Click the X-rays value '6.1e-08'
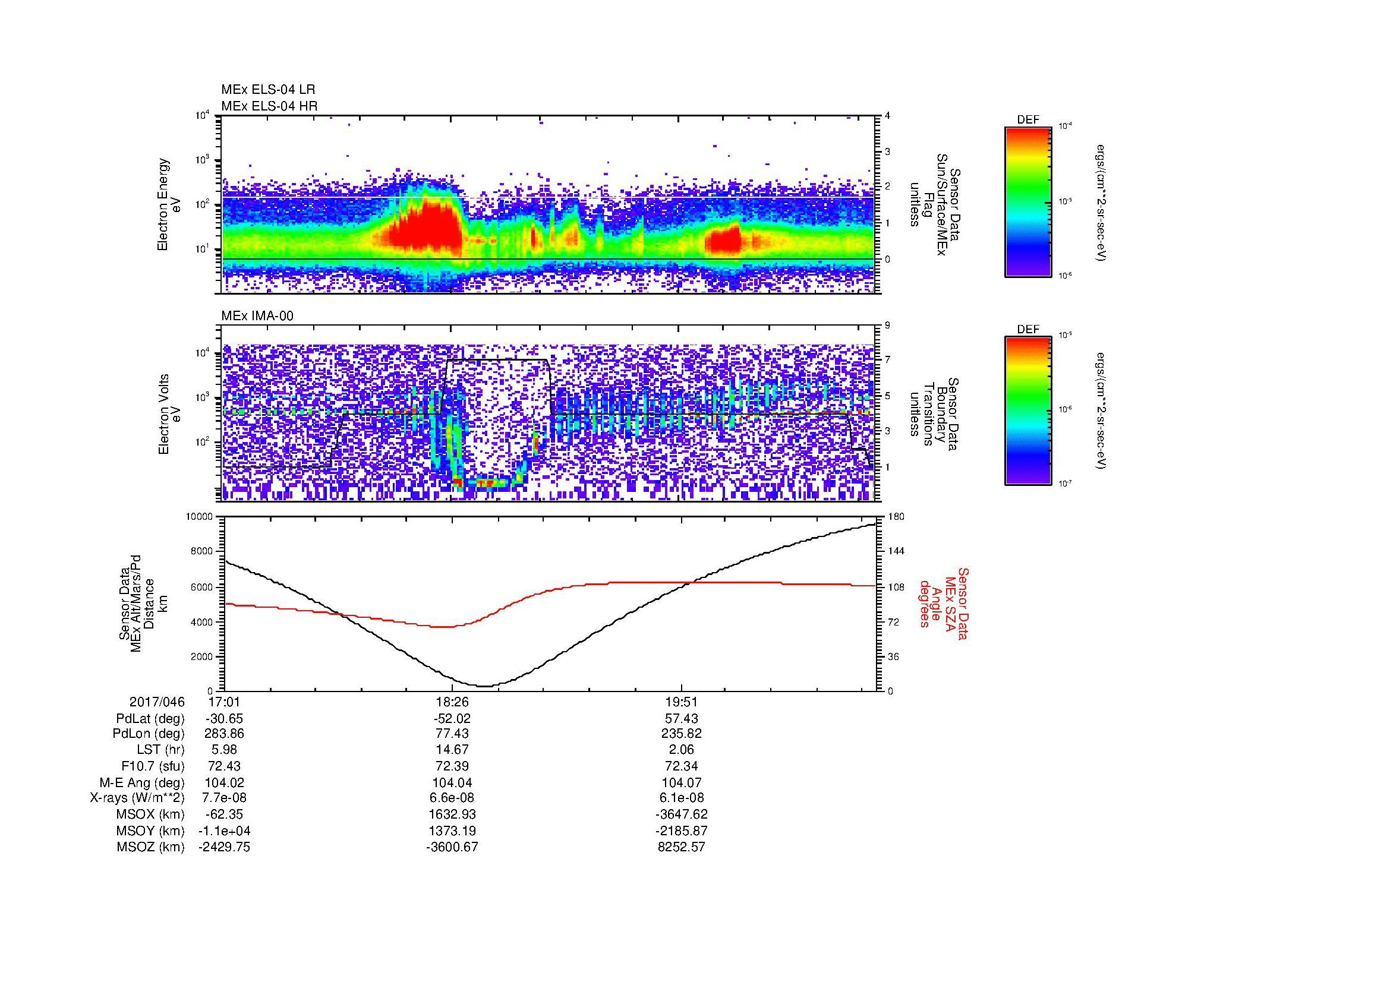This screenshot has width=1390, height=982. pos(681,798)
